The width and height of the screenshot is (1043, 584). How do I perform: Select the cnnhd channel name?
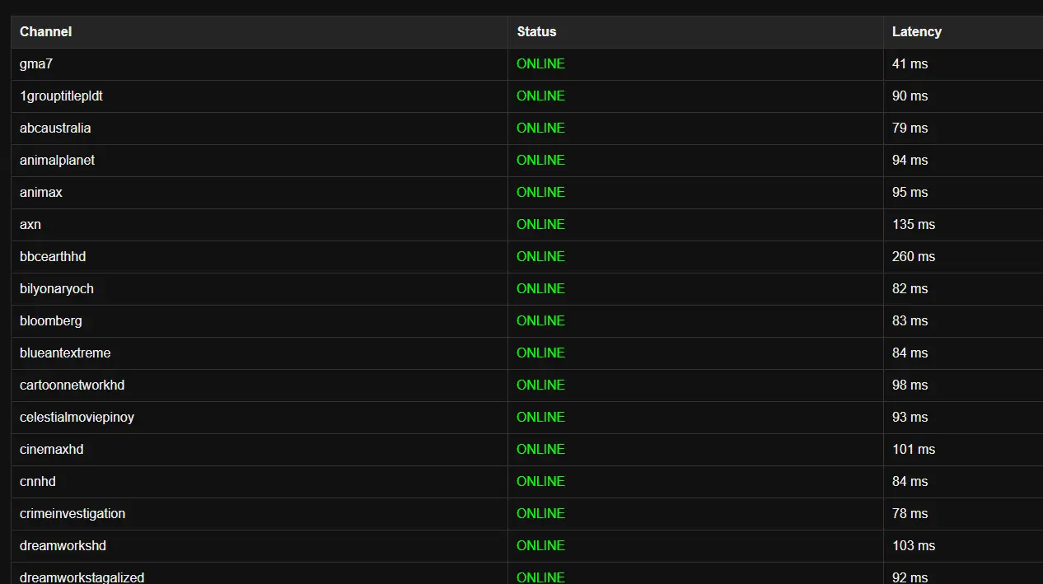click(38, 481)
